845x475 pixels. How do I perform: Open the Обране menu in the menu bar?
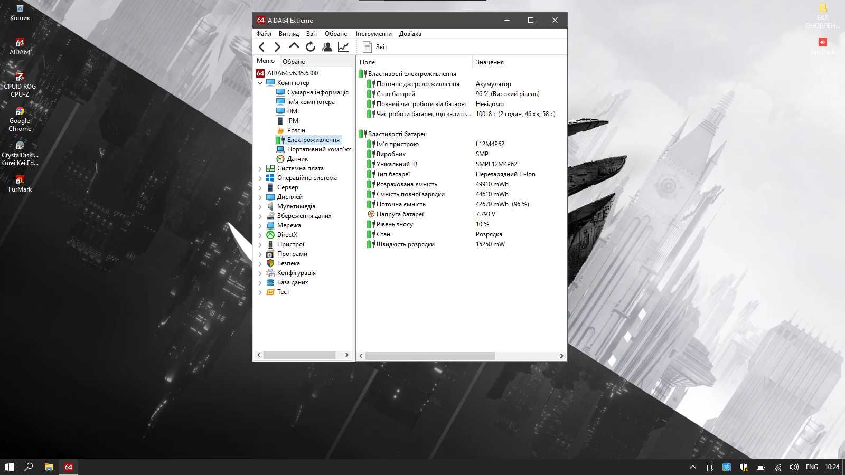[336, 33]
